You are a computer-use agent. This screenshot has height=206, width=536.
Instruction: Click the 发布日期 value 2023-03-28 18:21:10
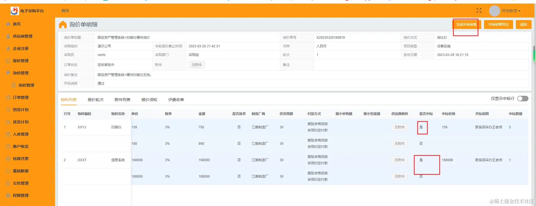tap(453, 55)
